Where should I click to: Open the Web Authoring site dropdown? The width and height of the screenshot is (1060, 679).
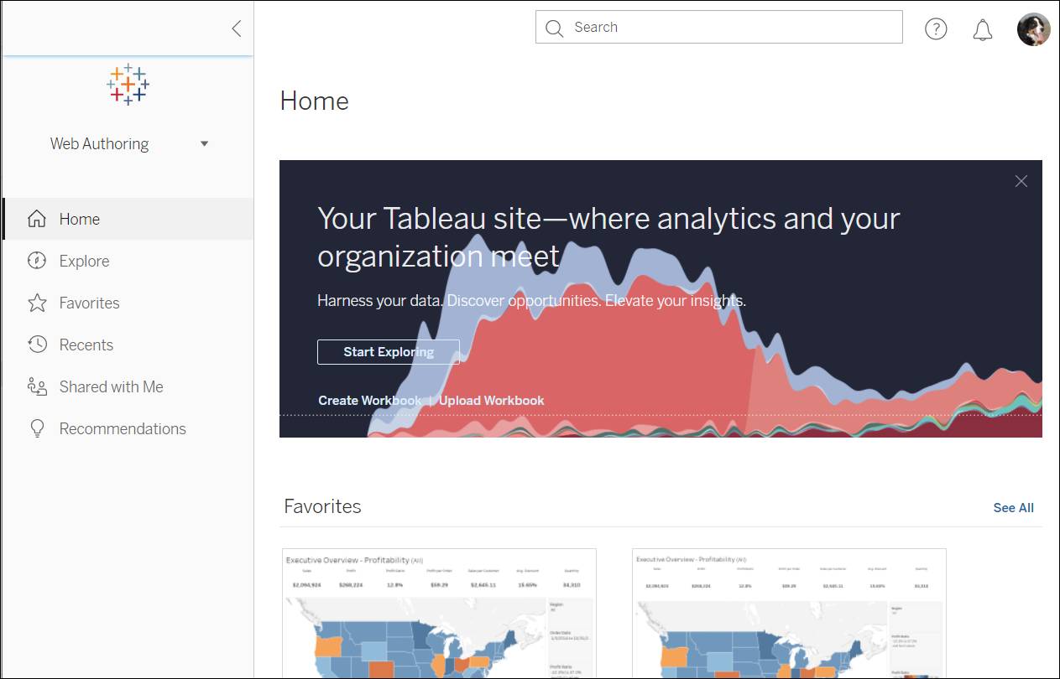tap(204, 143)
